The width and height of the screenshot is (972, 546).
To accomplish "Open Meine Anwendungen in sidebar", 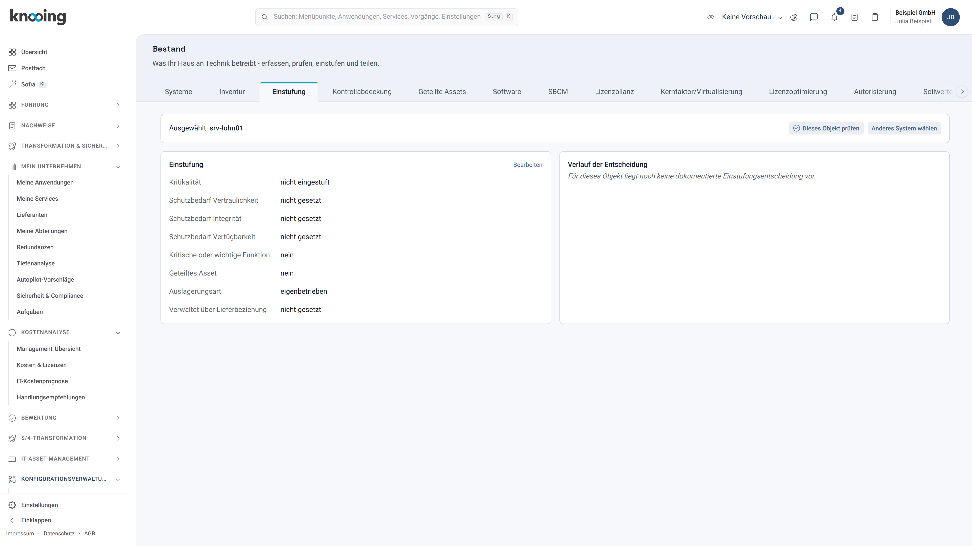I will coord(45,182).
